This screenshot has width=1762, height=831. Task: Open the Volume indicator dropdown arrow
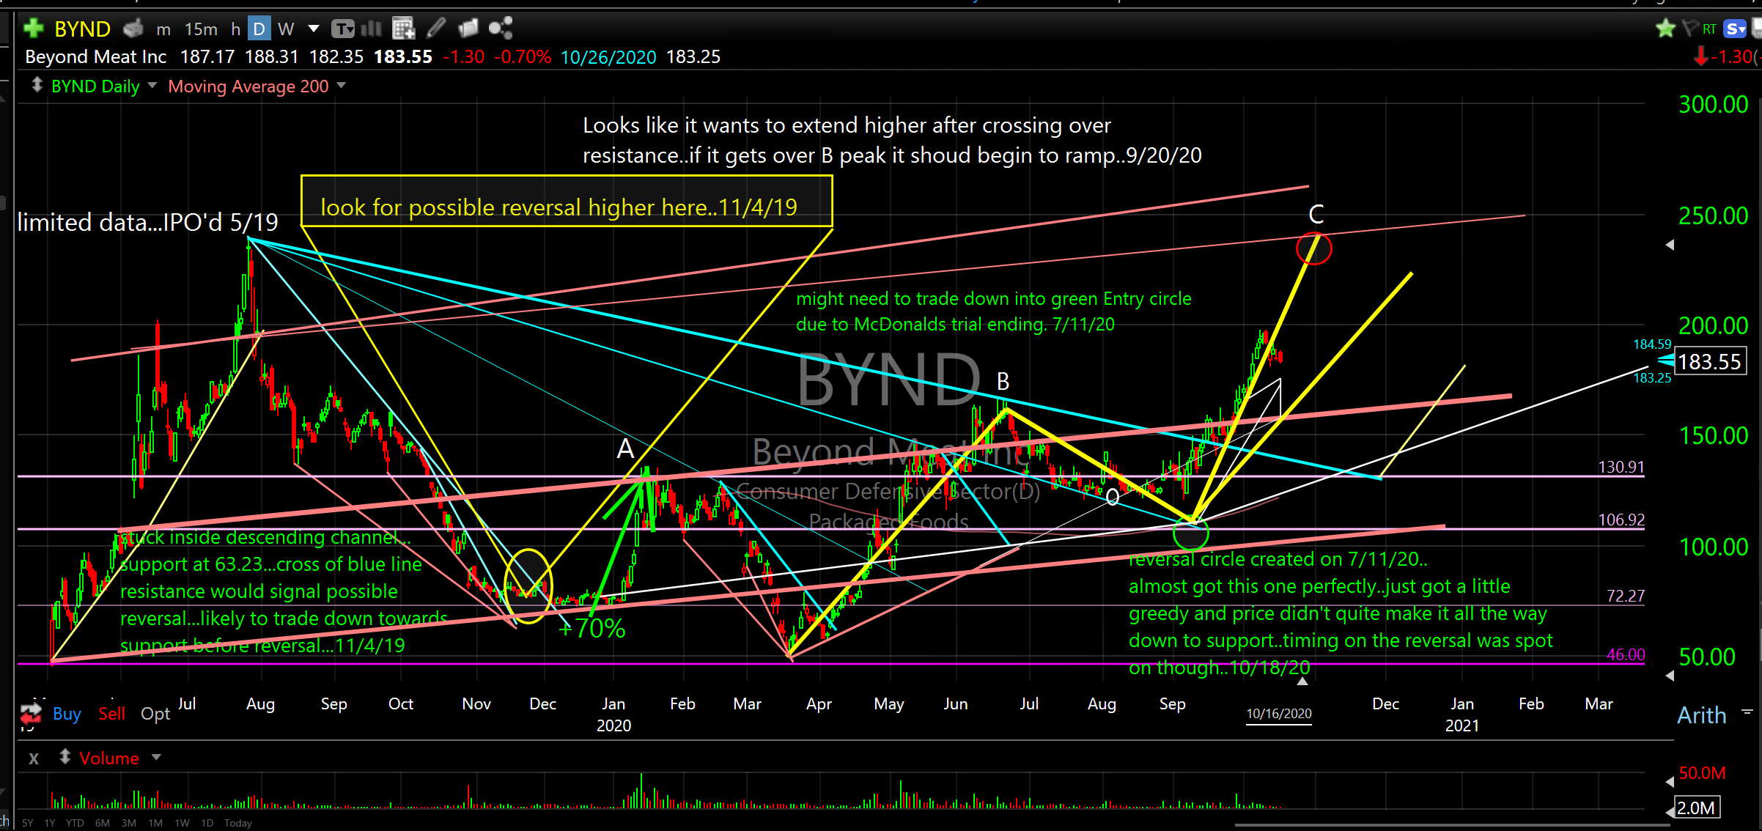coord(156,757)
